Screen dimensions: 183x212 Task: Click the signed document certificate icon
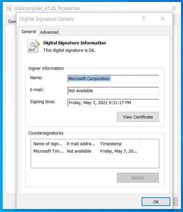(x=33, y=46)
